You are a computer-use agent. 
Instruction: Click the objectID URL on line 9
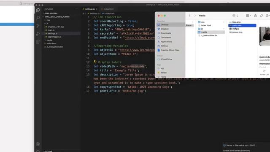[x=137, y=50]
